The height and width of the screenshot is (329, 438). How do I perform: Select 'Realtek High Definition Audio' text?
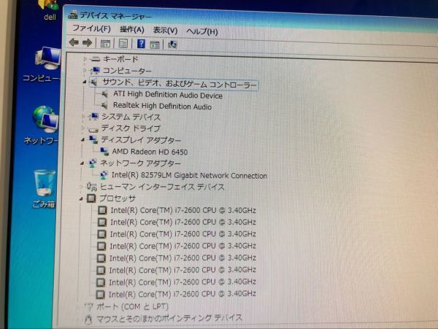[162, 106]
